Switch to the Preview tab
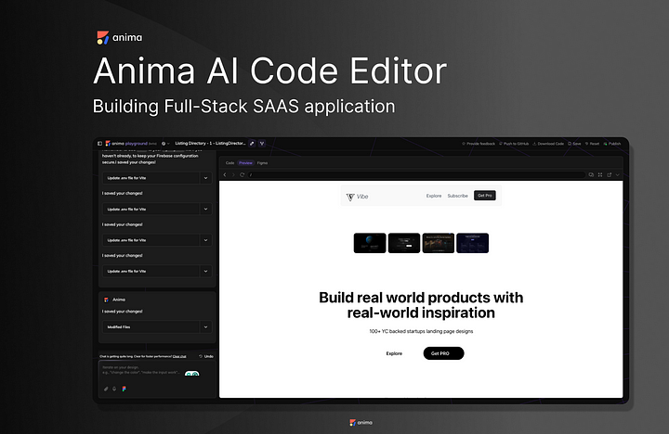The height and width of the screenshot is (434, 669). click(x=245, y=162)
